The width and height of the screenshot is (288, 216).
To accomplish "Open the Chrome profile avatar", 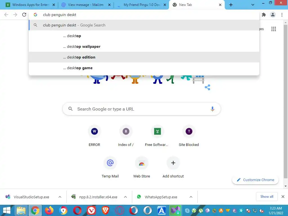I will click(273, 15).
